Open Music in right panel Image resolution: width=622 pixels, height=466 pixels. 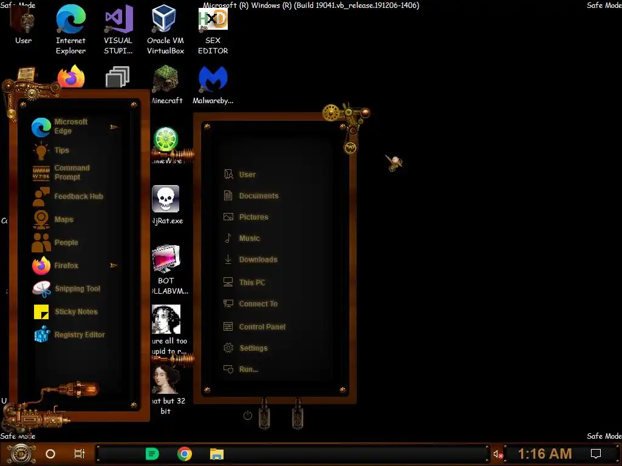[x=242, y=238]
